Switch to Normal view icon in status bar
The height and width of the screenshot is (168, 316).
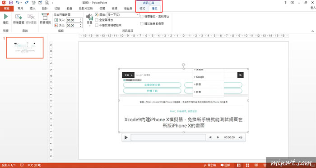239,165
